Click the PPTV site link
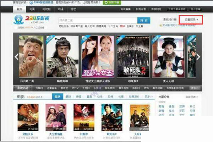This screenshot has height=142, width=213. (75, 88)
